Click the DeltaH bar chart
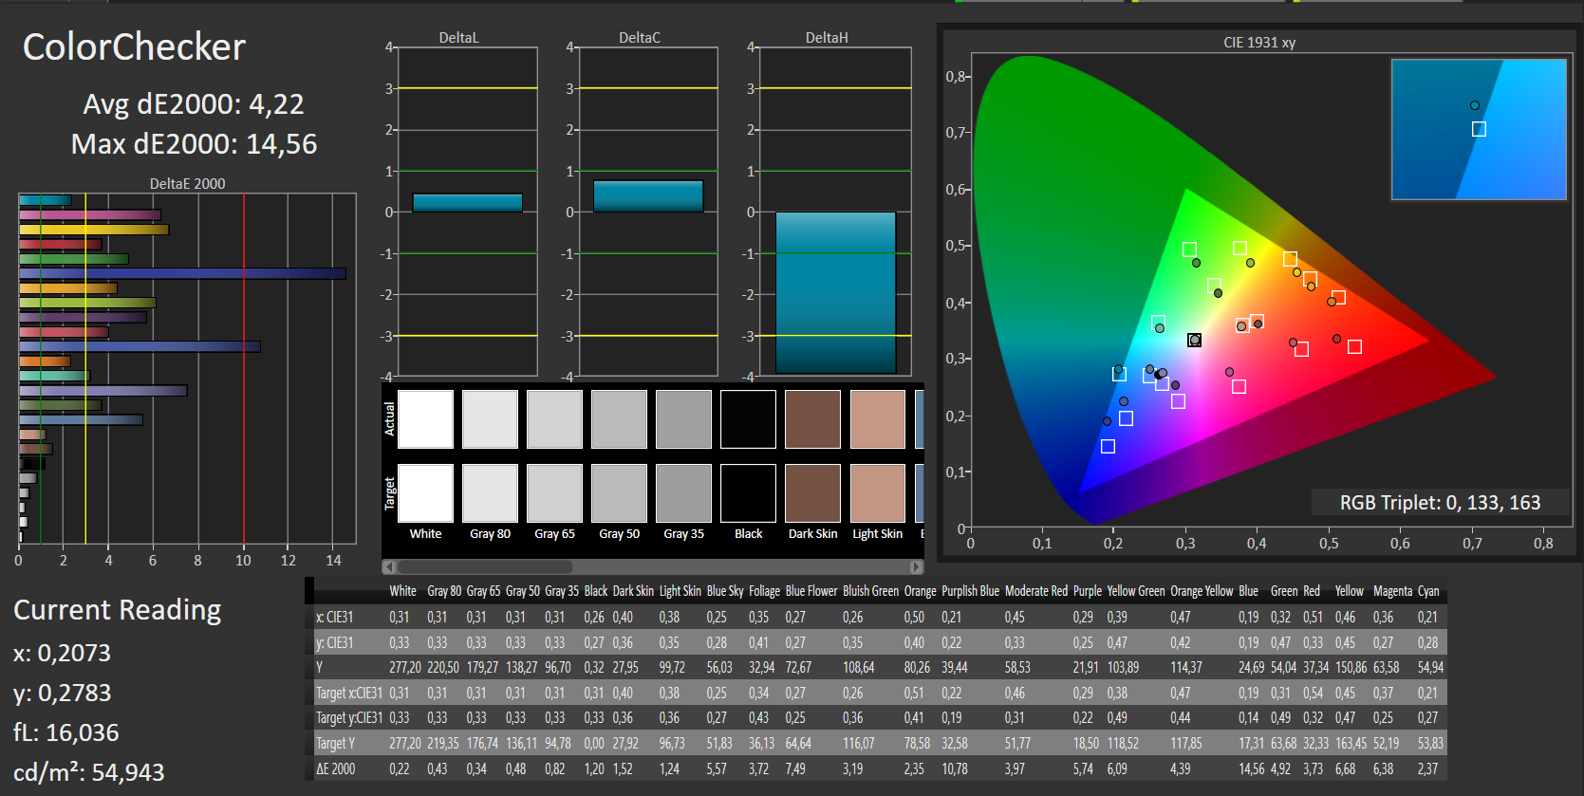The image size is (1584, 796). [x=835, y=292]
